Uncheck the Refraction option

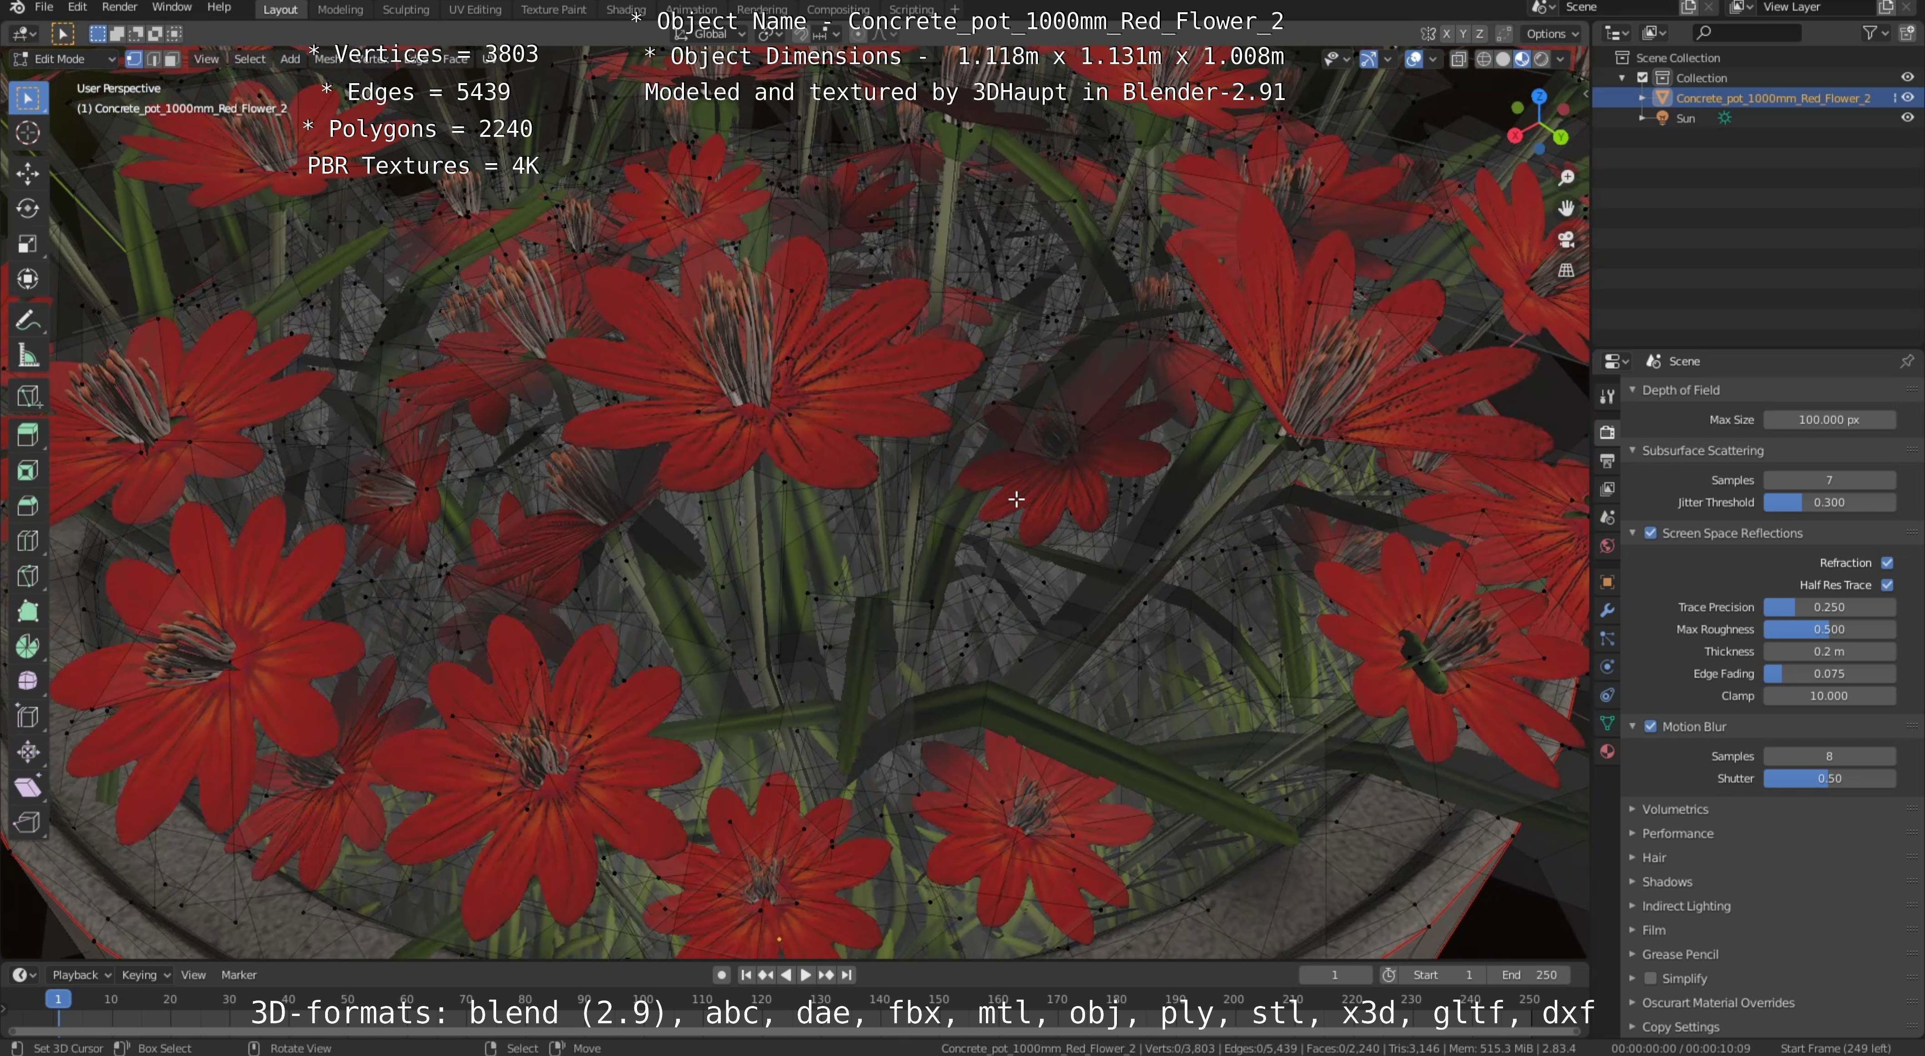click(1887, 563)
